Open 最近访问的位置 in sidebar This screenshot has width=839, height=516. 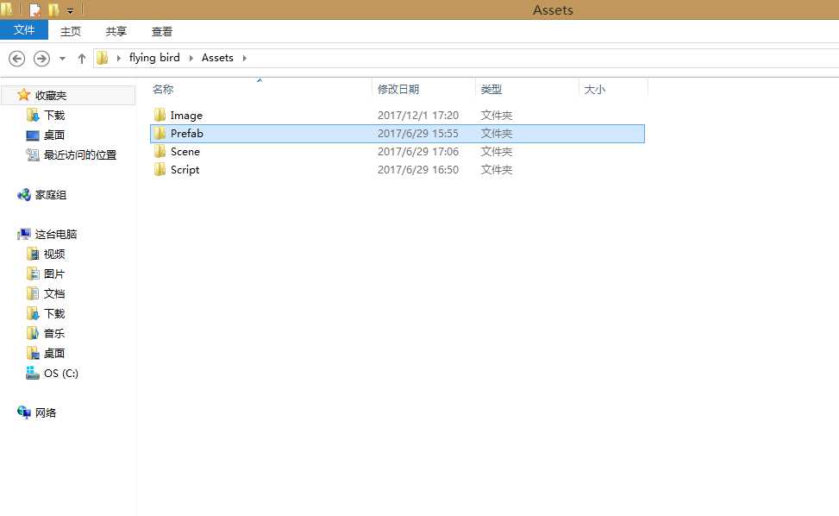click(x=79, y=154)
